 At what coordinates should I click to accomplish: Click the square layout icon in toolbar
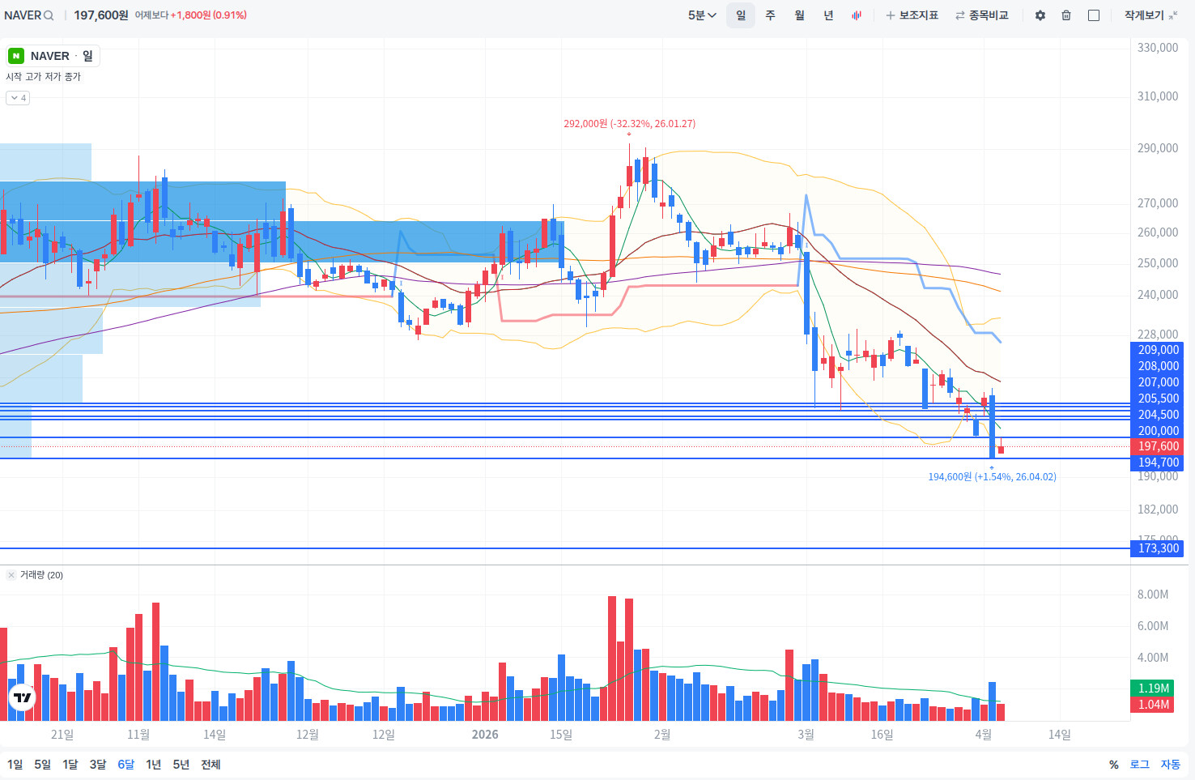[x=1094, y=15]
